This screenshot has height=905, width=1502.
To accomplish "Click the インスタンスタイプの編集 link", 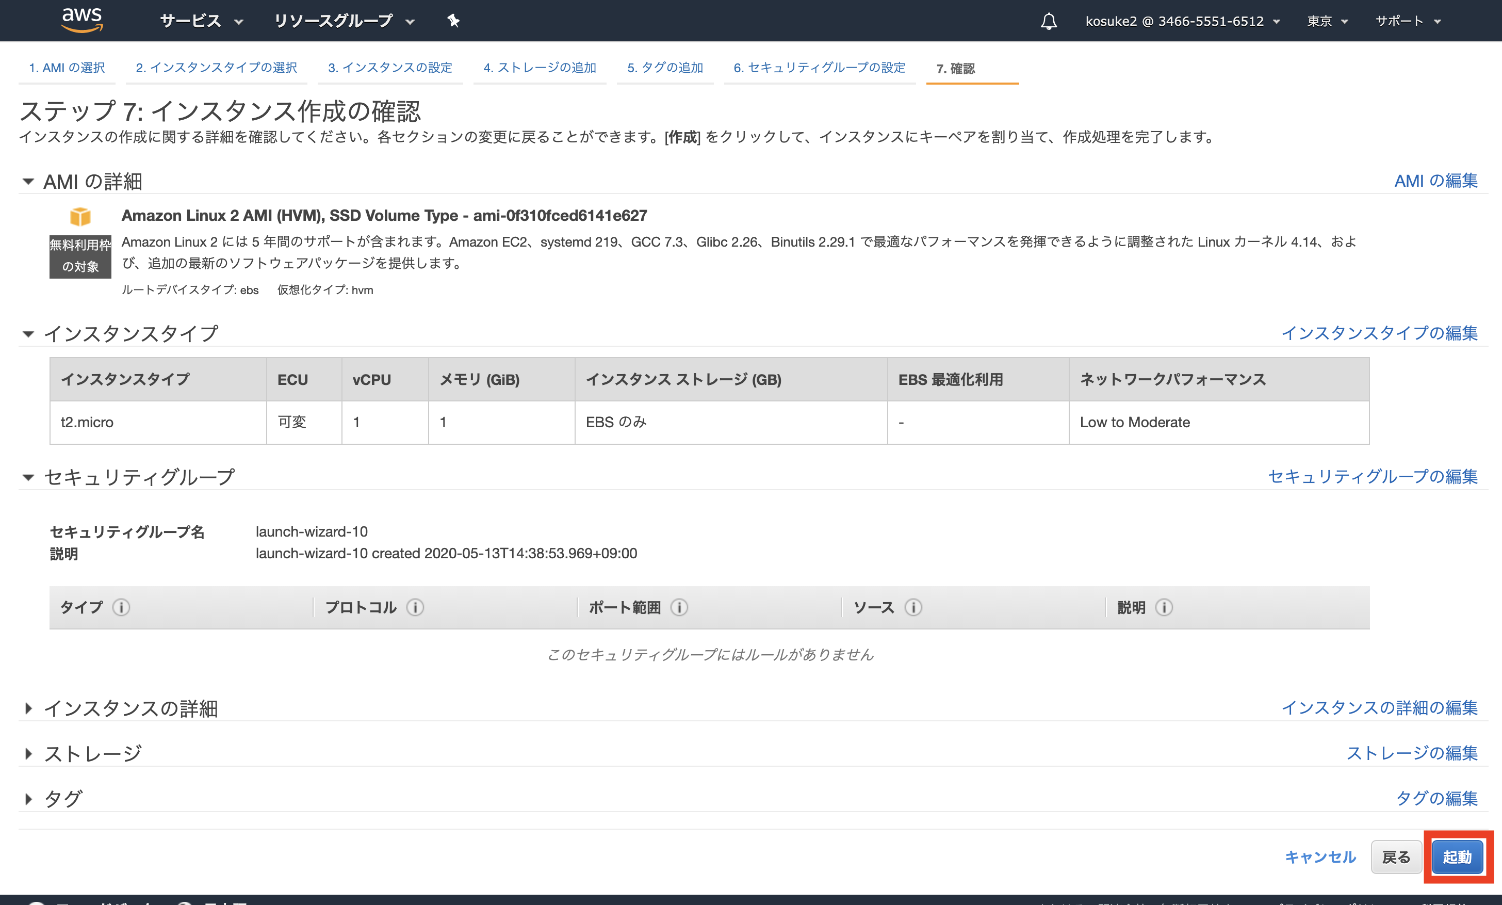I will coord(1379,333).
